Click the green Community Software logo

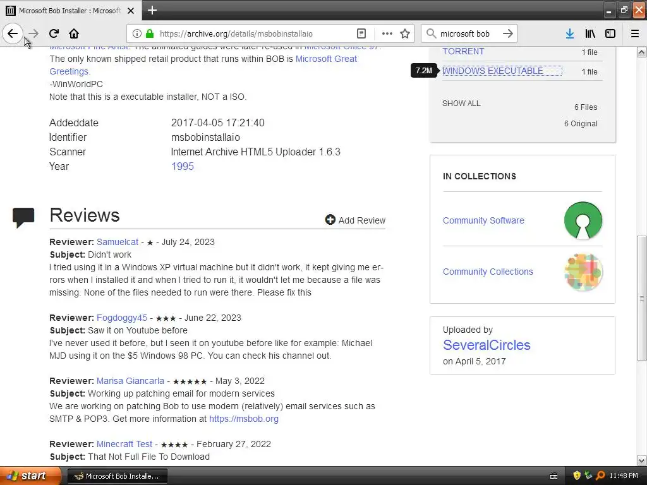(583, 220)
